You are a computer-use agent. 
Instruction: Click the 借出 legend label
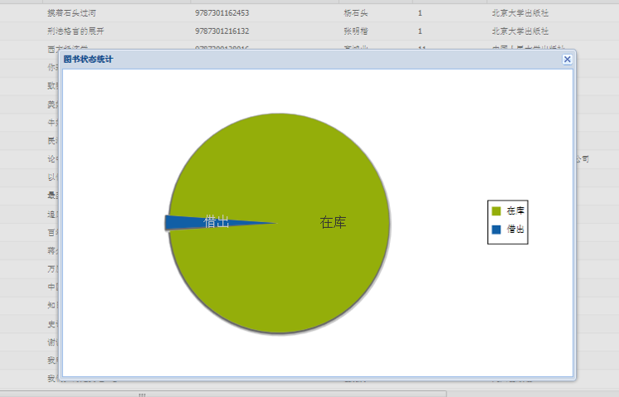(515, 230)
